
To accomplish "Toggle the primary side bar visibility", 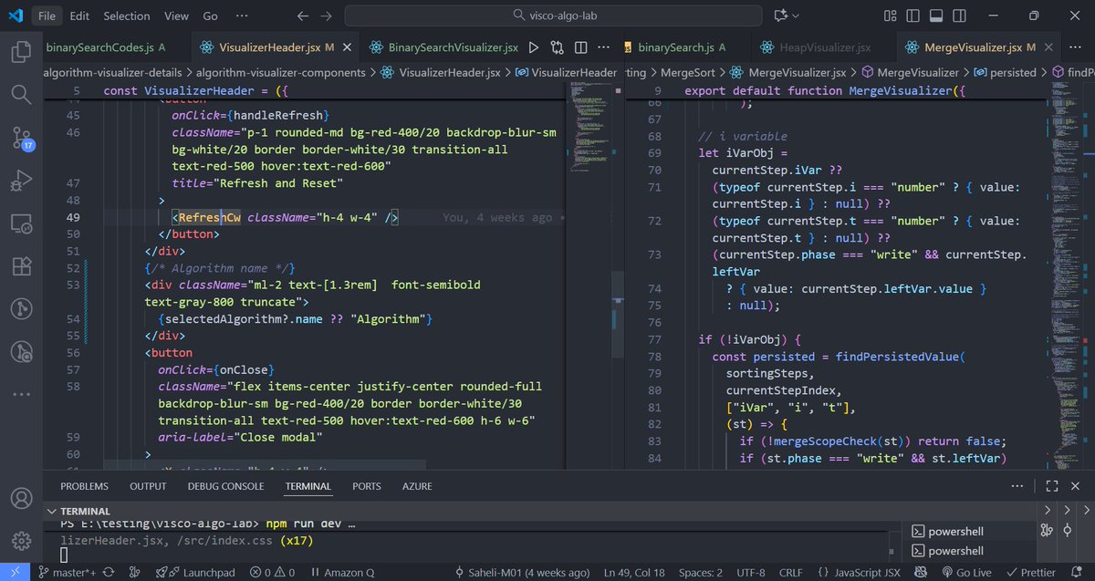I will pyautogui.click(x=911, y=16).
